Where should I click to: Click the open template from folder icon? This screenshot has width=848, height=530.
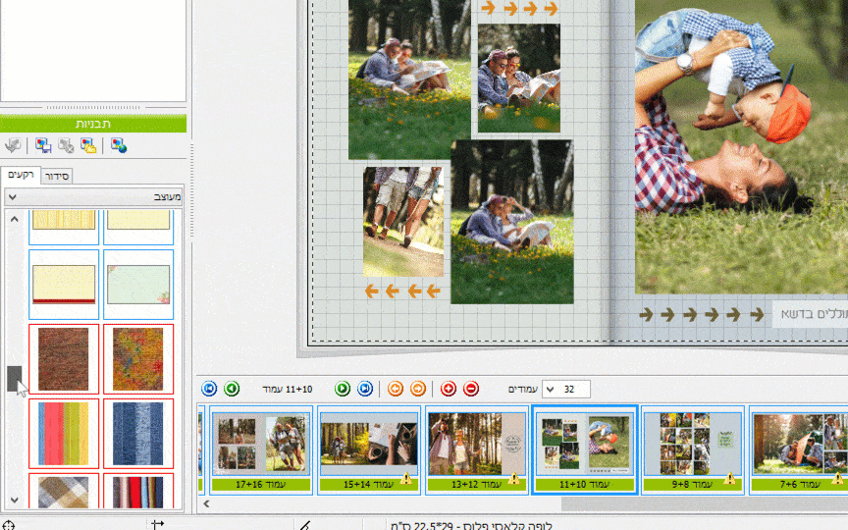click(x=88, y=146)
